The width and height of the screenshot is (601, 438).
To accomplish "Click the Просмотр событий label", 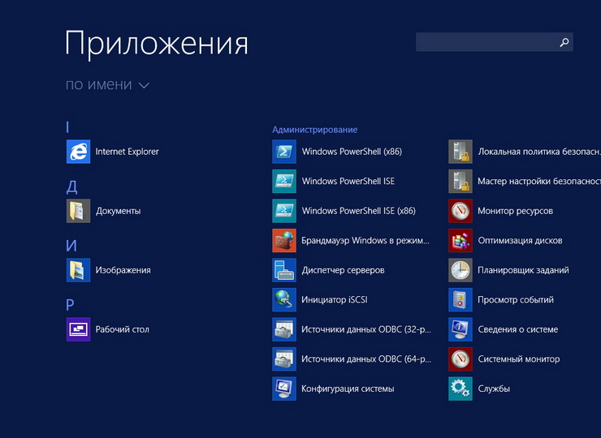I will pos(516,299).
